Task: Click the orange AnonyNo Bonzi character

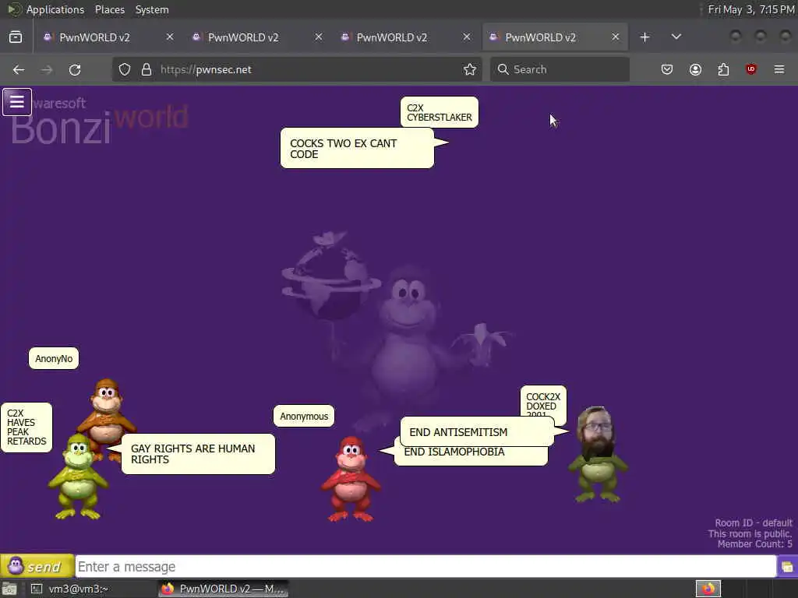Action: pos(107,406)
